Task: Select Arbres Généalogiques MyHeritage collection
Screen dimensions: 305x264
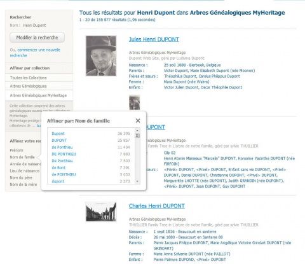Action: [39, 95]
